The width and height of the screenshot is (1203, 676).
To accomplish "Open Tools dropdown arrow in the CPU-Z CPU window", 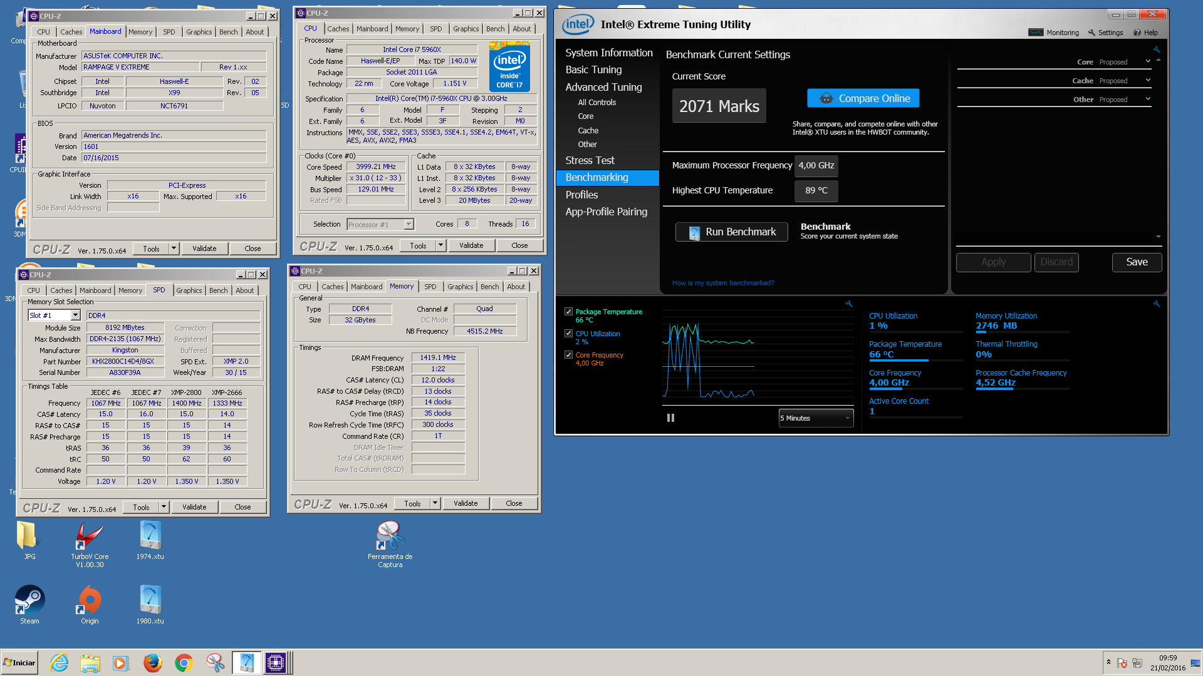I will (x=440, y=245).
